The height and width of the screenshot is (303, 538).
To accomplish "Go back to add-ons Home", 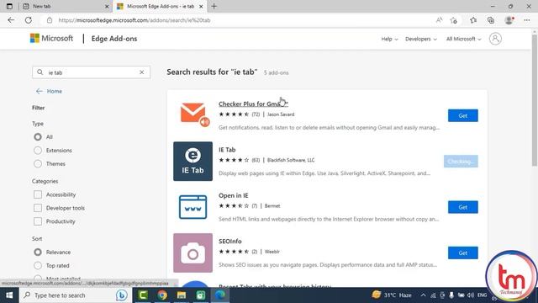I will pyautogui.click(x=49, y=91).
